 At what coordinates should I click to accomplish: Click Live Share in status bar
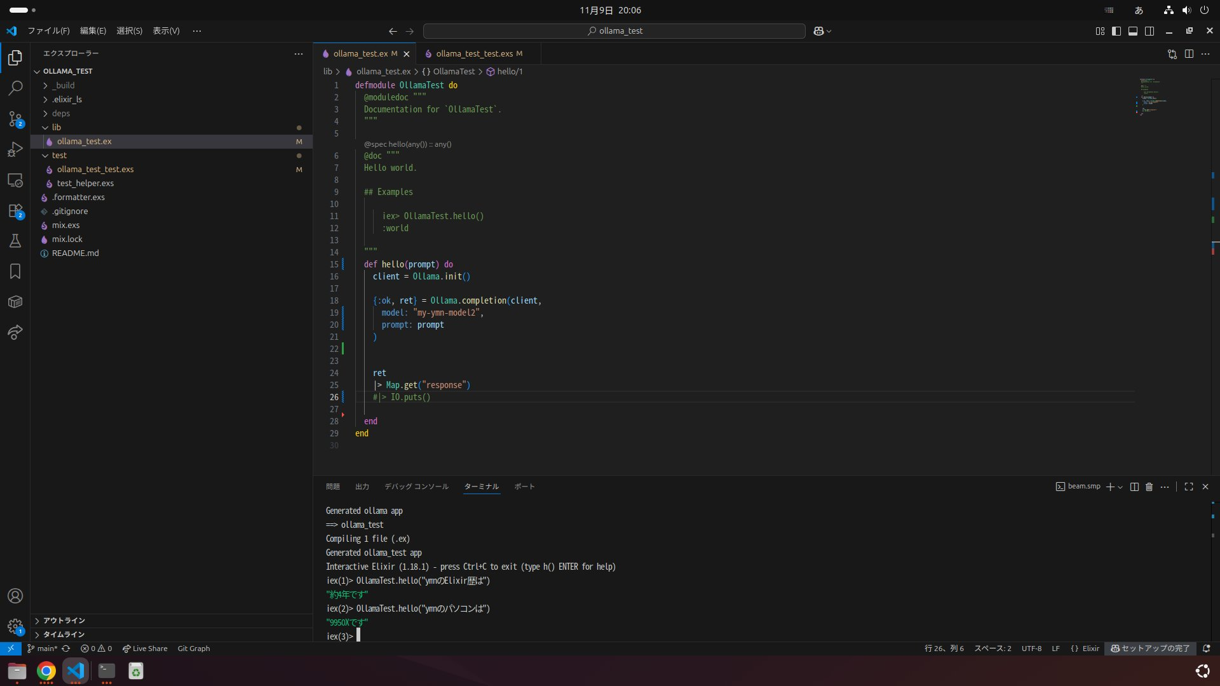(145, 649)
